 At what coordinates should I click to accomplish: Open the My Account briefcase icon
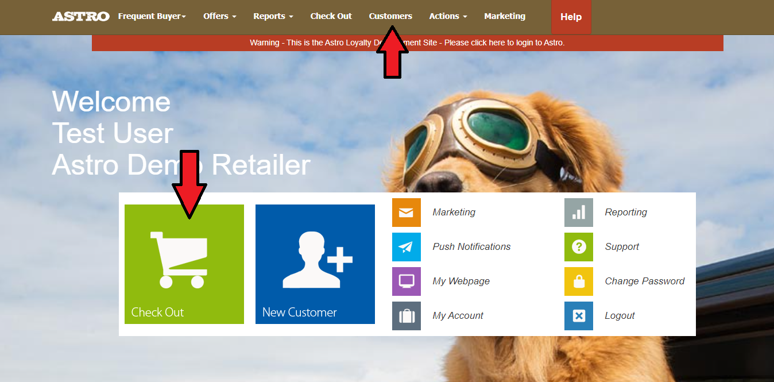(x=407, y=316)
